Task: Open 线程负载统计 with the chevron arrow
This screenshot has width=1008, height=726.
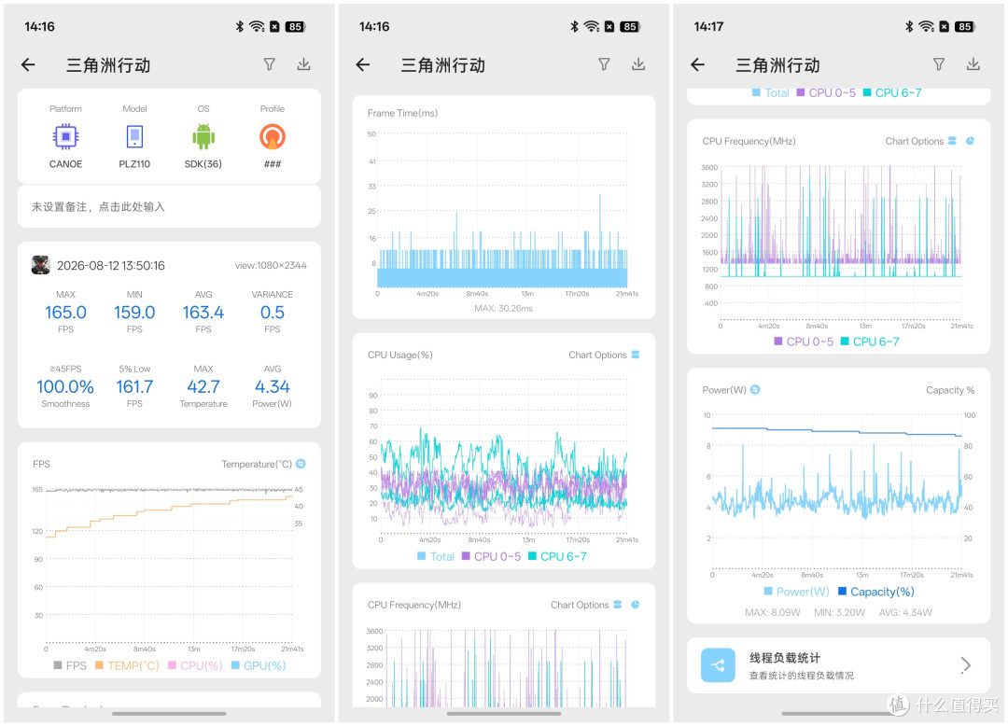Action: point(966,665)
